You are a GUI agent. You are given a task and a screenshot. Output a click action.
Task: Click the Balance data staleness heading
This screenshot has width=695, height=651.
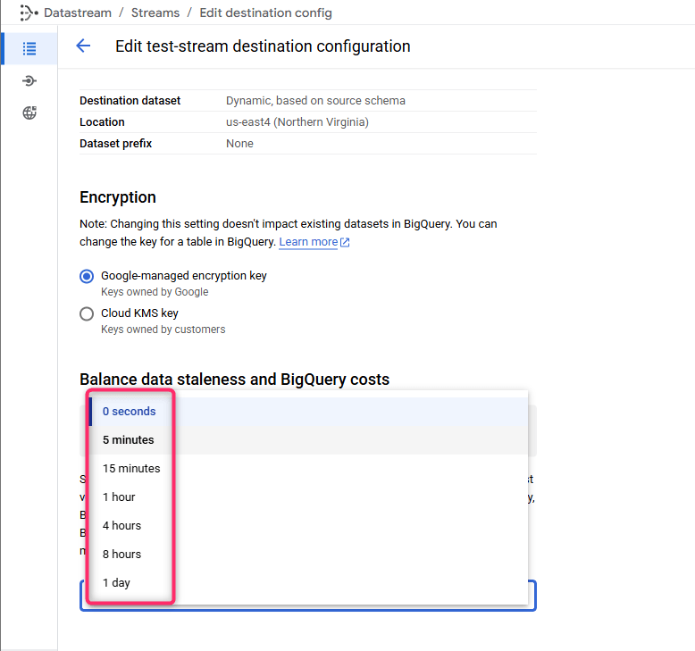(234, 380)
